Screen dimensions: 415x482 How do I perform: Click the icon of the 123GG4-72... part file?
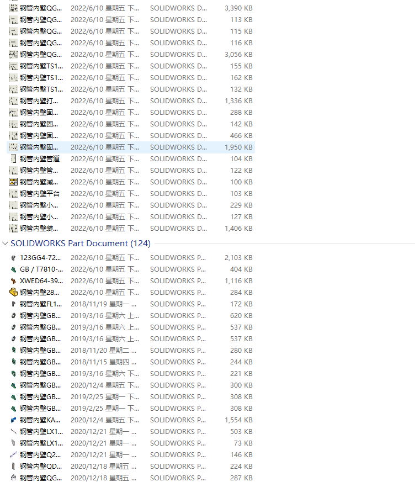click(x=13, y=258)
